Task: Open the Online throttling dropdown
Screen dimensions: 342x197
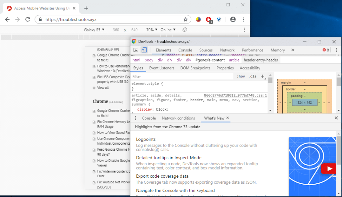Action: coord(168,30)
